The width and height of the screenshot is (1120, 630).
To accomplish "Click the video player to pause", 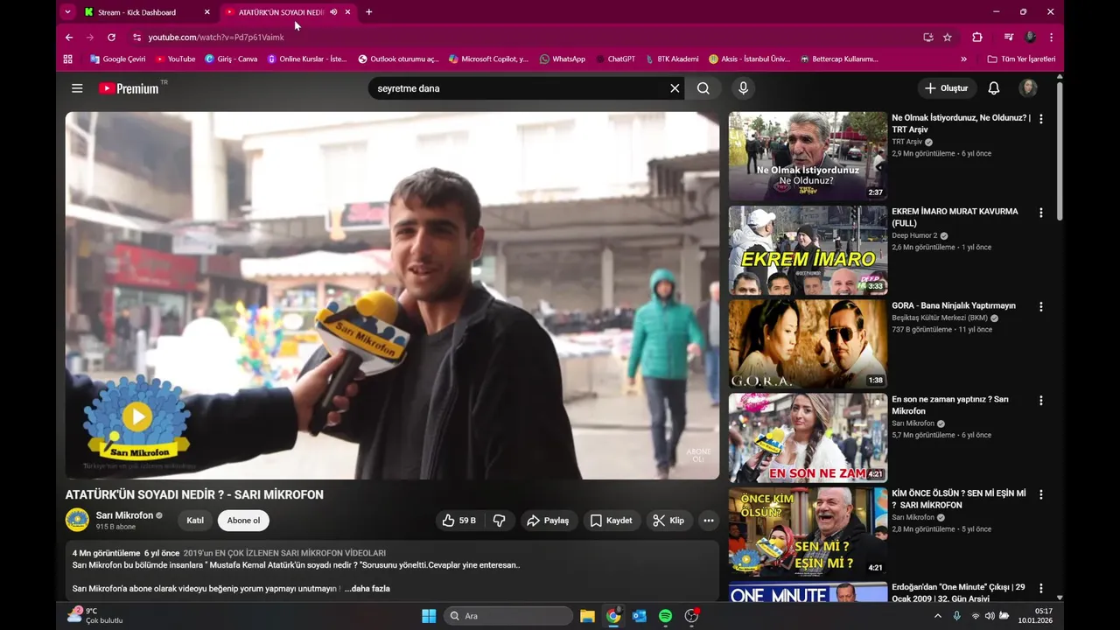I will [x=392, y=295].
